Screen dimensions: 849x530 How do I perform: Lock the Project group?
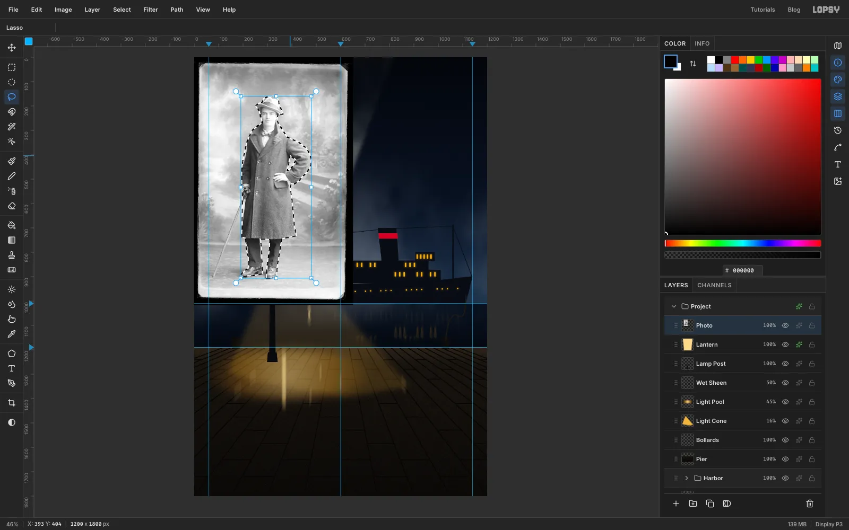pyautogui.click(x=812, y=306)
